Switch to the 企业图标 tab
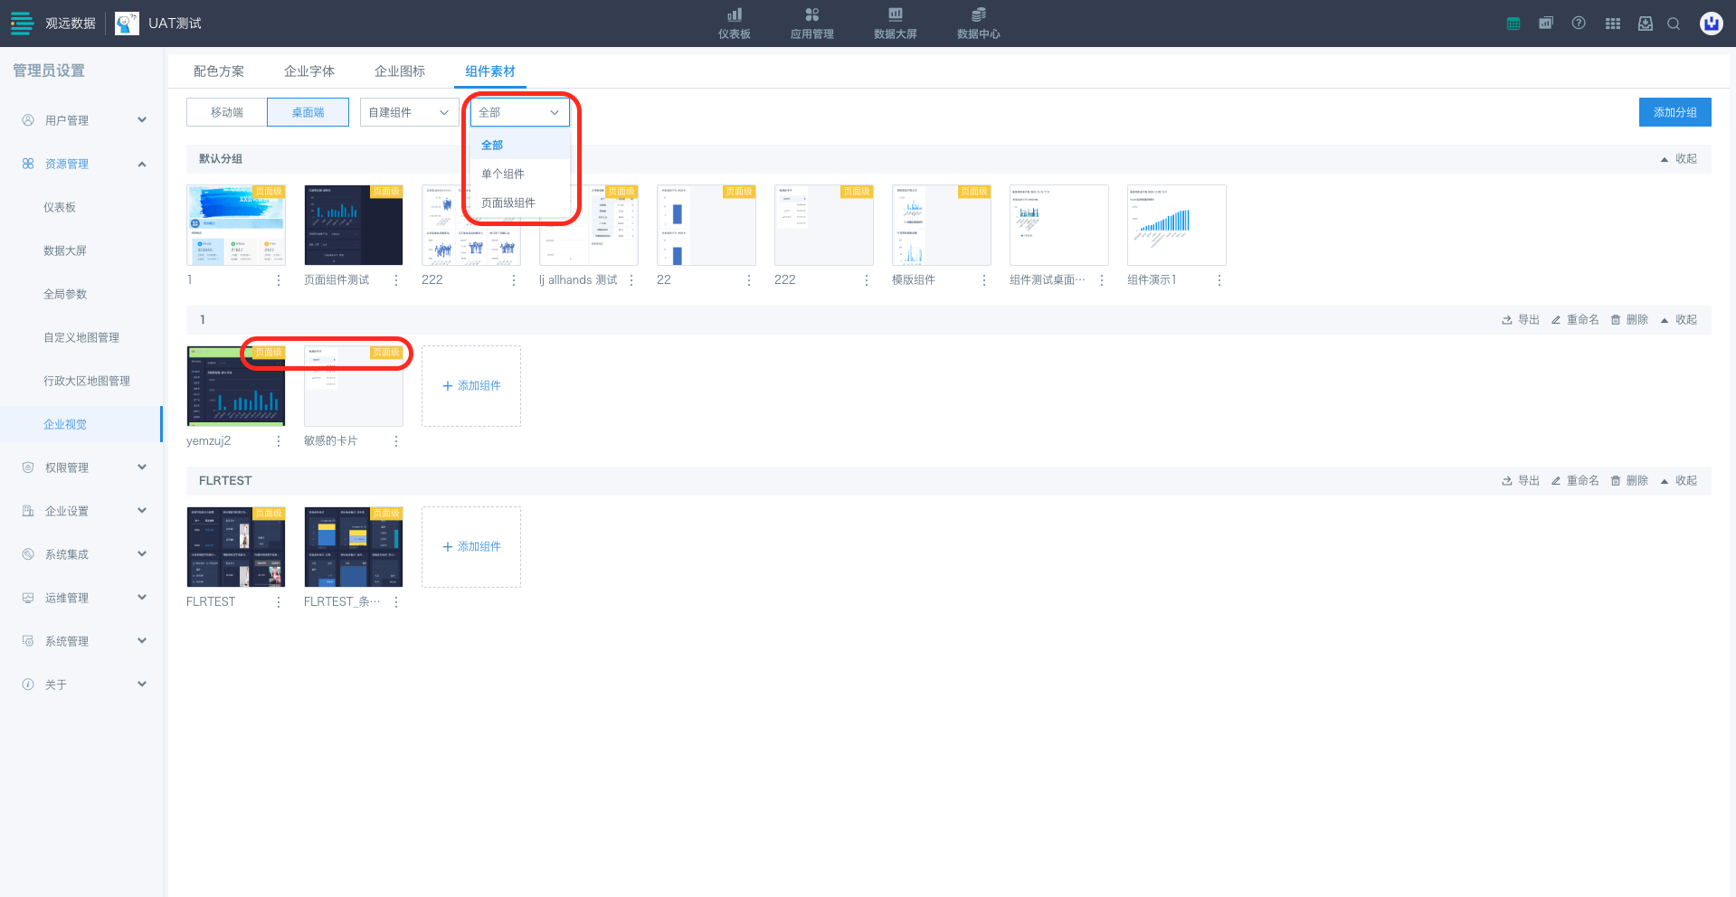This screenshot has height=897, width=1736. [x=400, y=71]
